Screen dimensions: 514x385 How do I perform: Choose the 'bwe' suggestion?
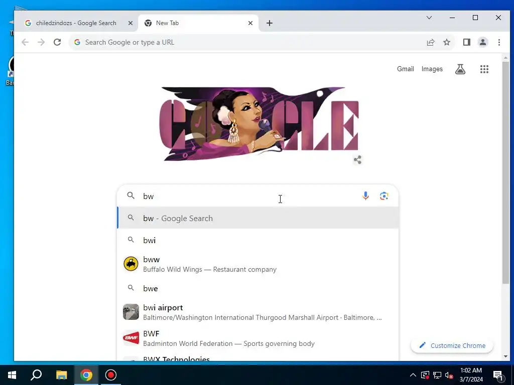[x=258, y=288]
